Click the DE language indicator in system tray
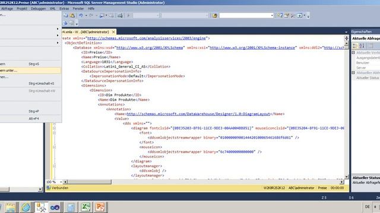 [368, 206]
